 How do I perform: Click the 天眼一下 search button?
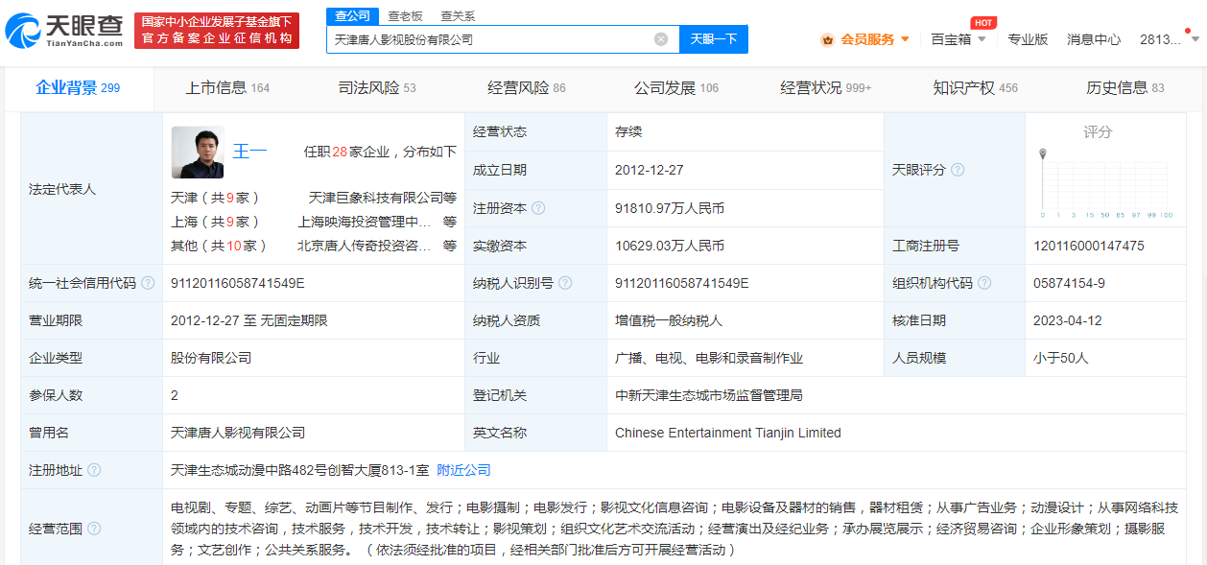[714, 39]
